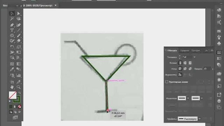Choose Round Cap stroke end

(185, 63)
